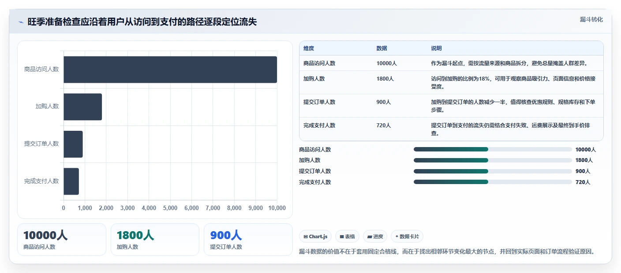This screenshot has width=621, height=273.
Task: Click the 提交订单人数 chart bar
Action: coord(73,144)
